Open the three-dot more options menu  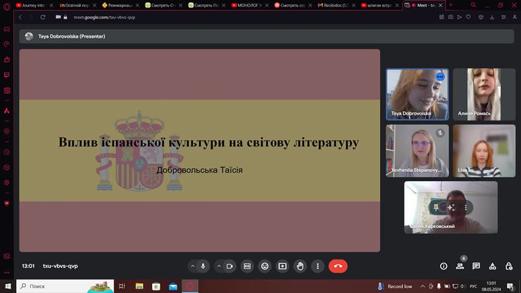317,266
